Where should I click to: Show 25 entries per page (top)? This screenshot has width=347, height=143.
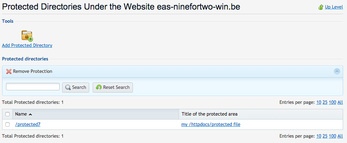[x=325, y=102]
